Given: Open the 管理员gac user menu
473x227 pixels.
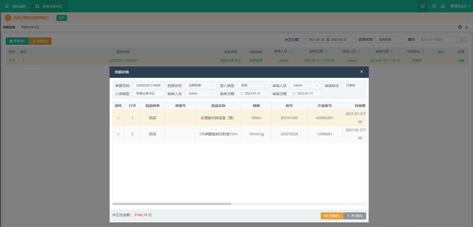Looking at the screenshot, I should tap(460, 6).
